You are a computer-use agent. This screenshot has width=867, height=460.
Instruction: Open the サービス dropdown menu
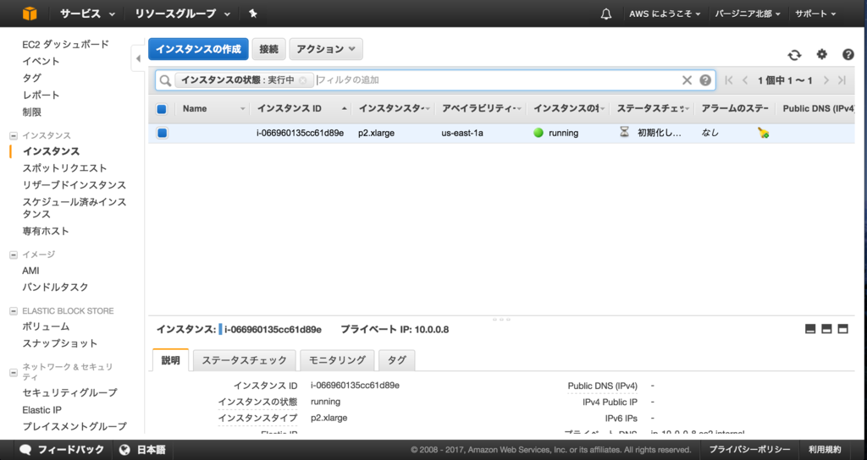point(87,14)
